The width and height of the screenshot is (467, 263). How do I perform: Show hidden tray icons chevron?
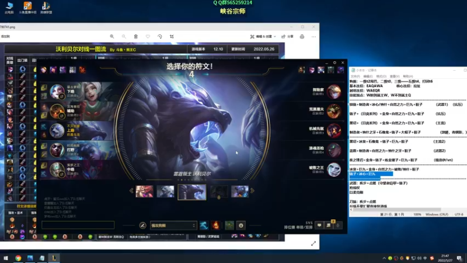384,258
